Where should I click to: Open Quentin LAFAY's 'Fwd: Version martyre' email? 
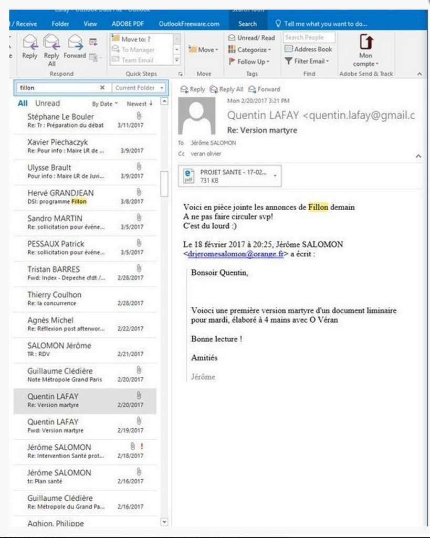click(85, 426)
